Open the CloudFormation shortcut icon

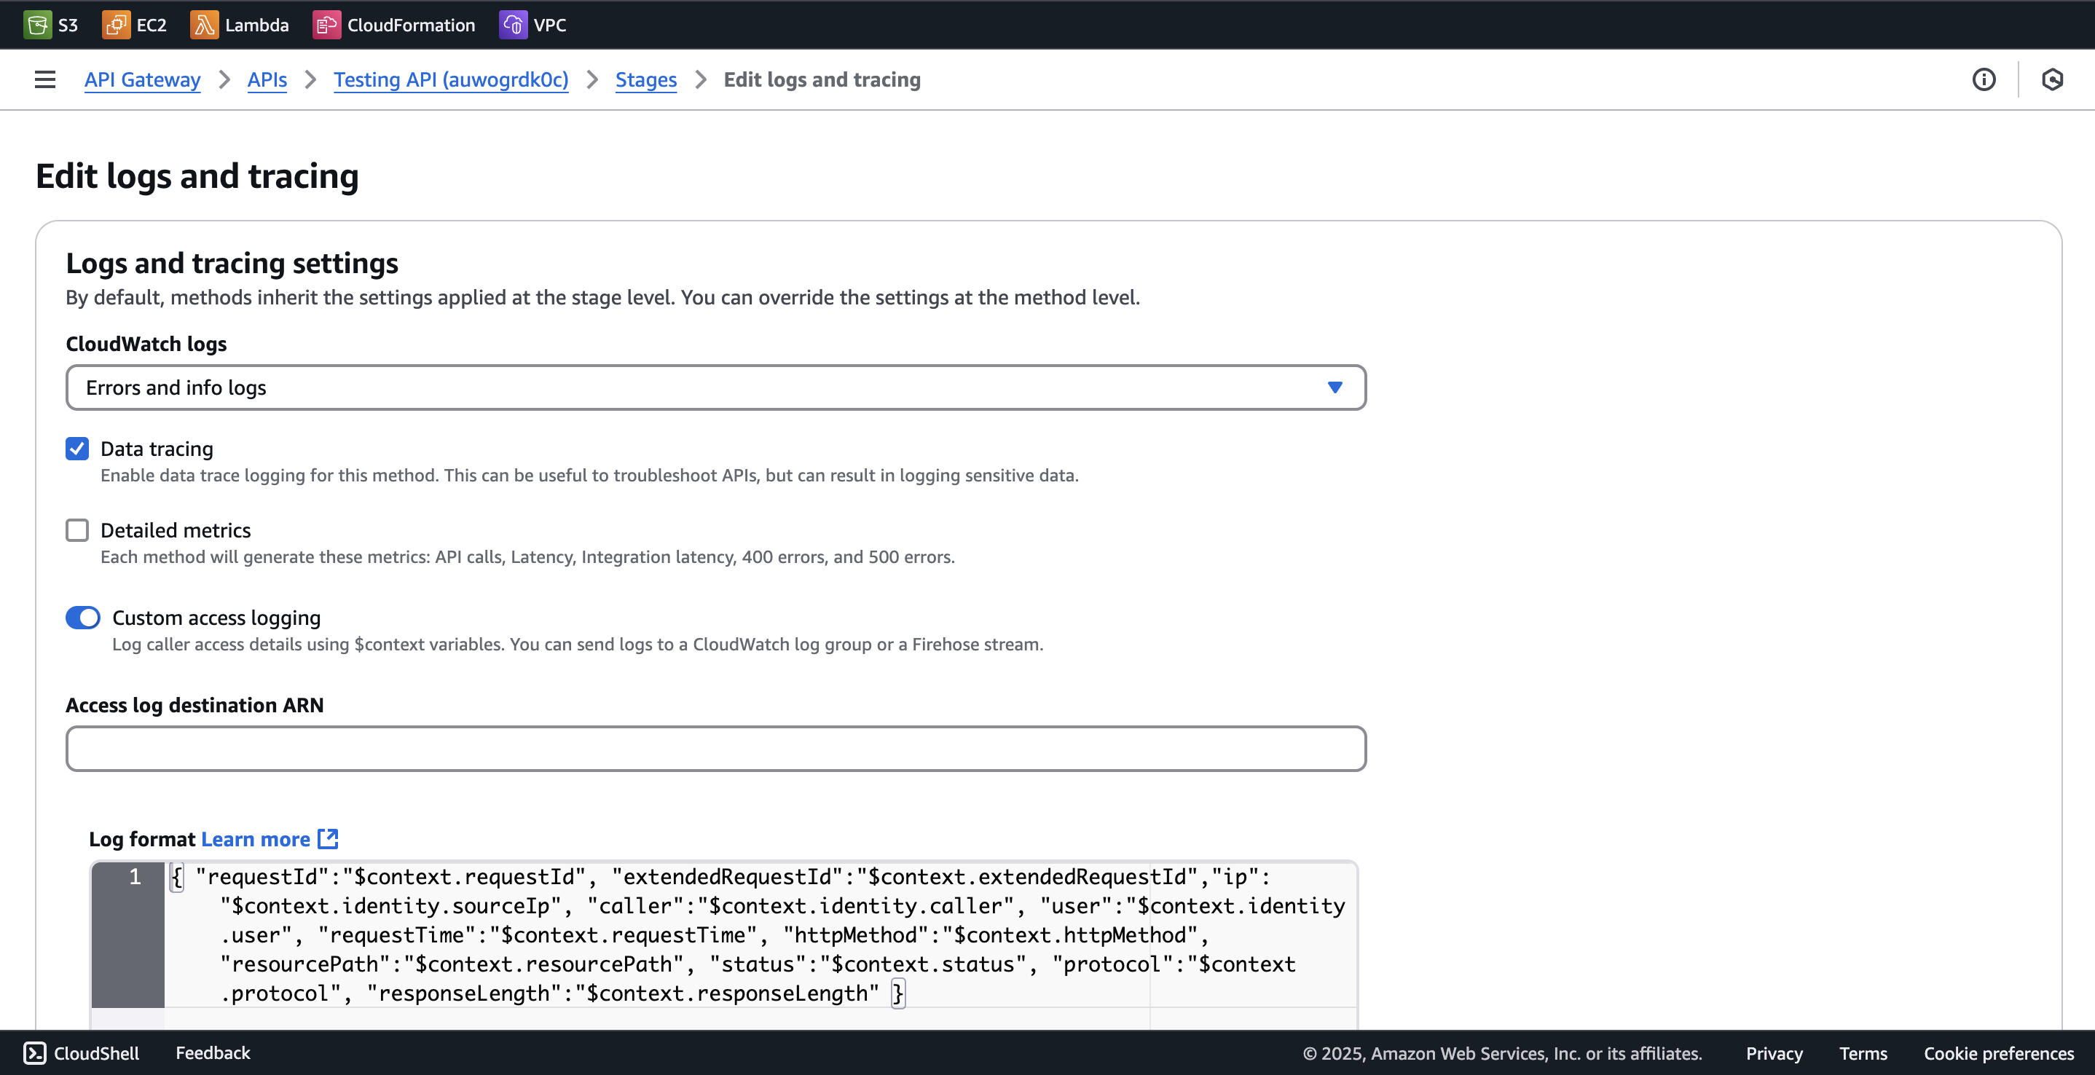pos(326,24)
